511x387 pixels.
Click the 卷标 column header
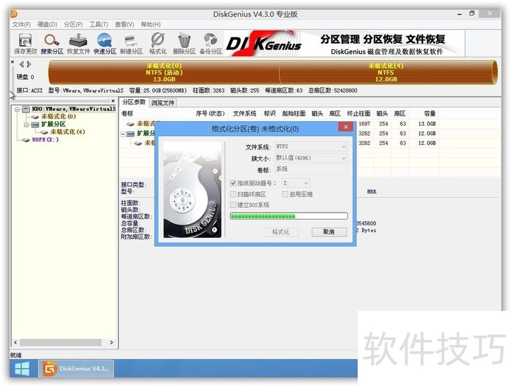tap(127, 114)
